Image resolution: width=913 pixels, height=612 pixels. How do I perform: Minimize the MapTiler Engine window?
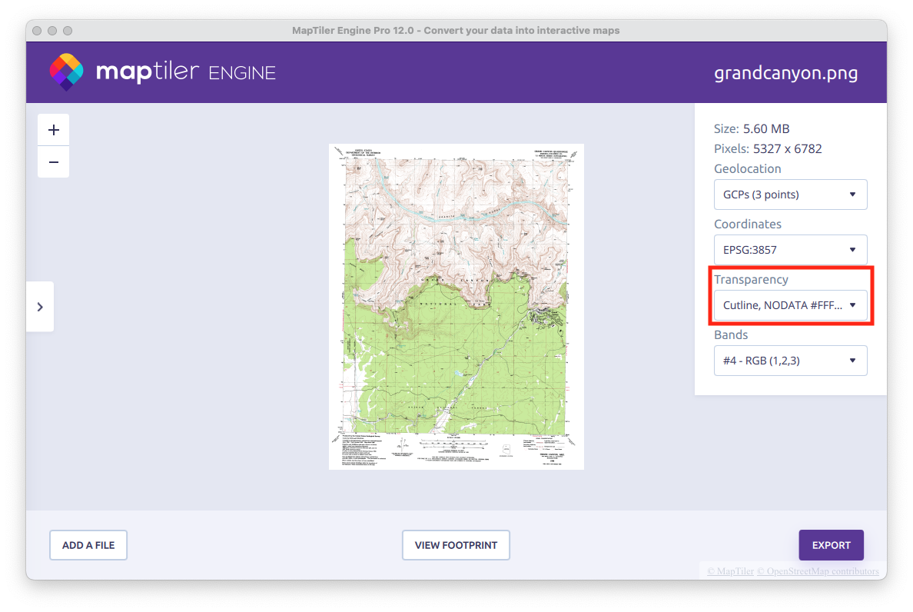point(52,31)
